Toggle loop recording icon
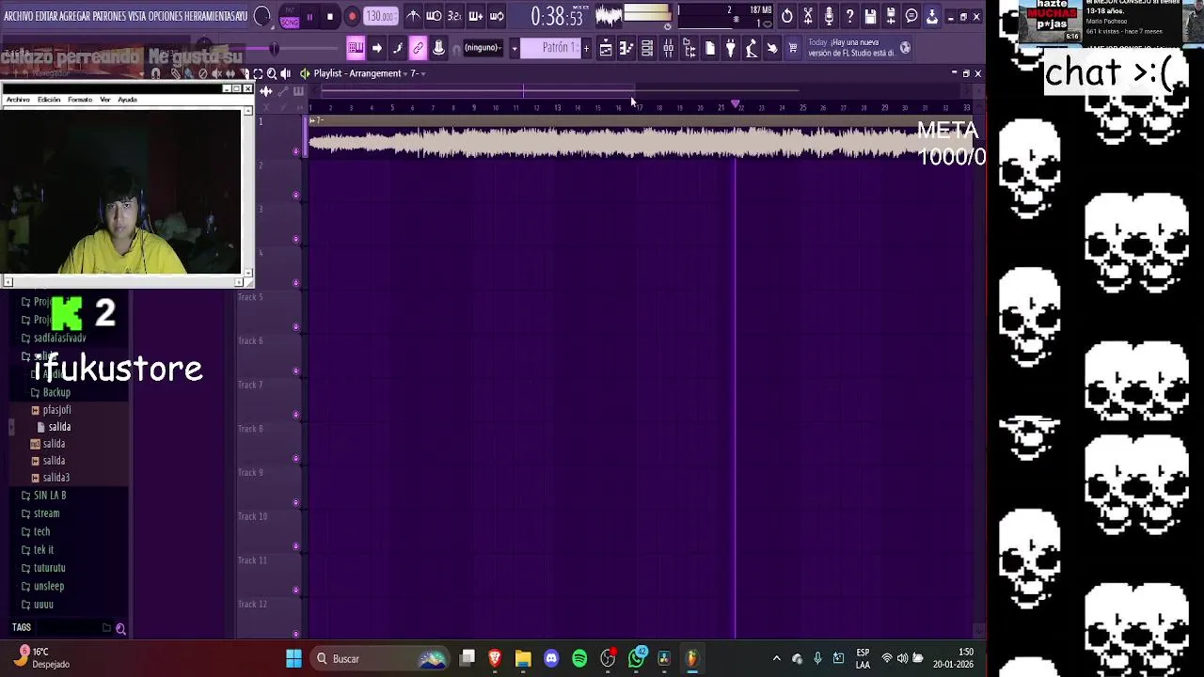This screenshot has width=1204, height=677. click(x=497, y=16)
